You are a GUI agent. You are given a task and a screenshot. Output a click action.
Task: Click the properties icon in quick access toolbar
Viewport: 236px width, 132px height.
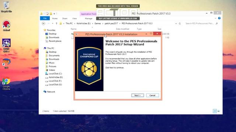[47, 14]
